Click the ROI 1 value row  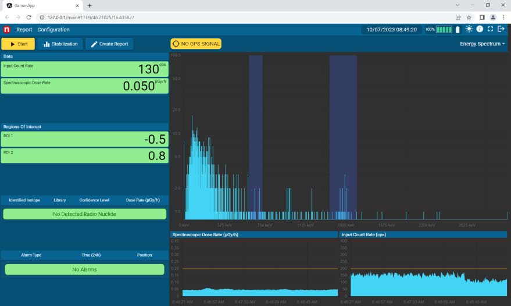coord(85,139)
